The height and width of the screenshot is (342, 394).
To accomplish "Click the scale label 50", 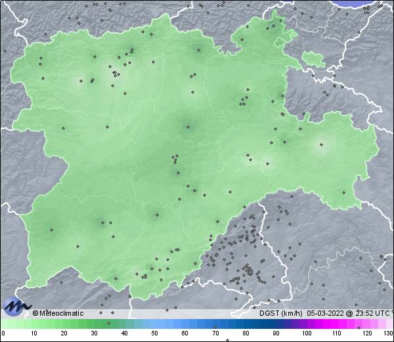I will 155,333.
